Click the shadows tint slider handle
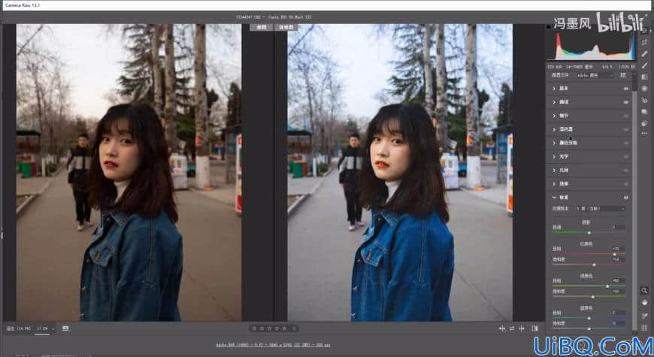 click(x=589, y=232)
